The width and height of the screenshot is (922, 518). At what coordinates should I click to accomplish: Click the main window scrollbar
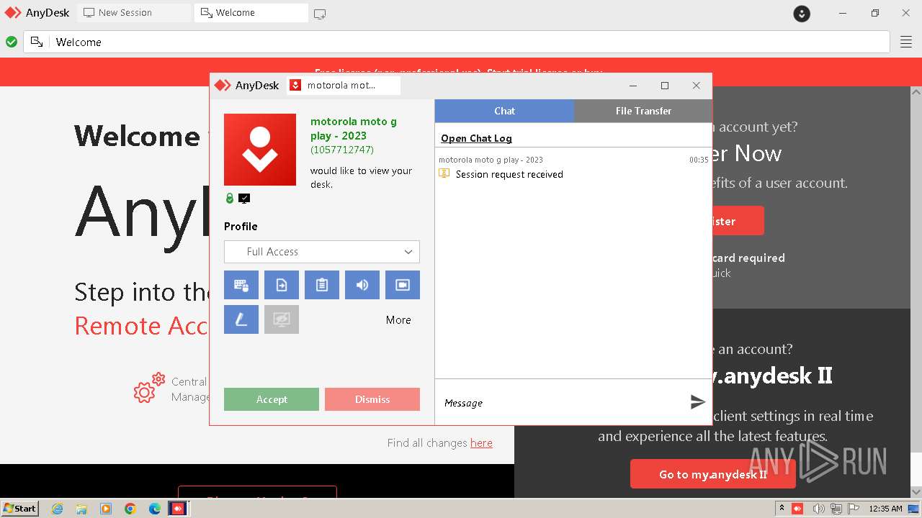[x=916, y=291]
